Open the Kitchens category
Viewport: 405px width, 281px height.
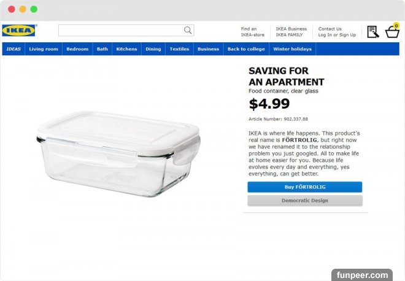pos(126,49)
